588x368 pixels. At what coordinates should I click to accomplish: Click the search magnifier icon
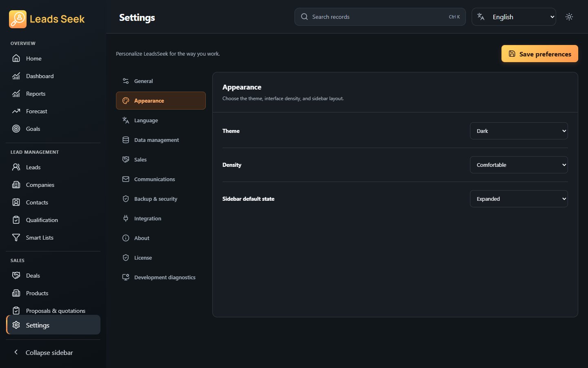(x=304, y=17)
